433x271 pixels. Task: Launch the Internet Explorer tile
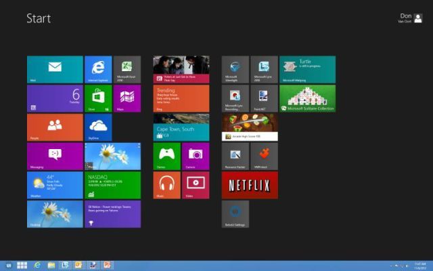[98, 69]
